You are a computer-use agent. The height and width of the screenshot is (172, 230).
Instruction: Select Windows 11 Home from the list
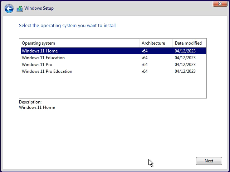click(x=40, y=51)
